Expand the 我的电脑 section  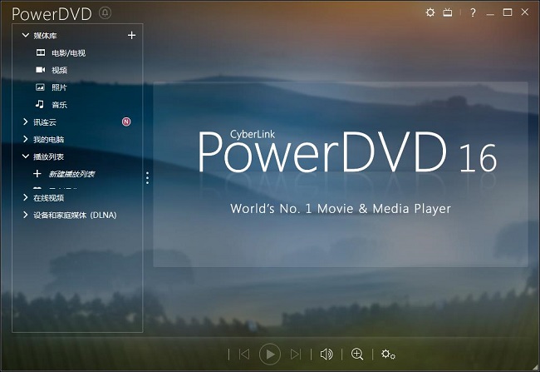coord(25,139)
